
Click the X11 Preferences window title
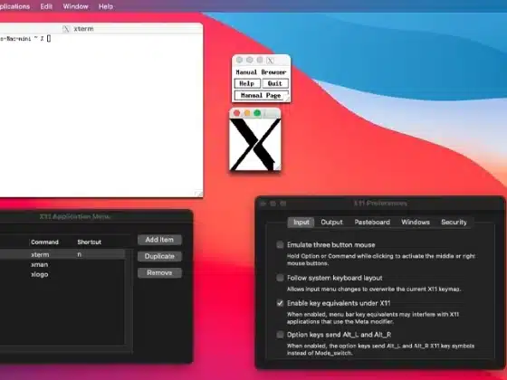click(380, 204)
